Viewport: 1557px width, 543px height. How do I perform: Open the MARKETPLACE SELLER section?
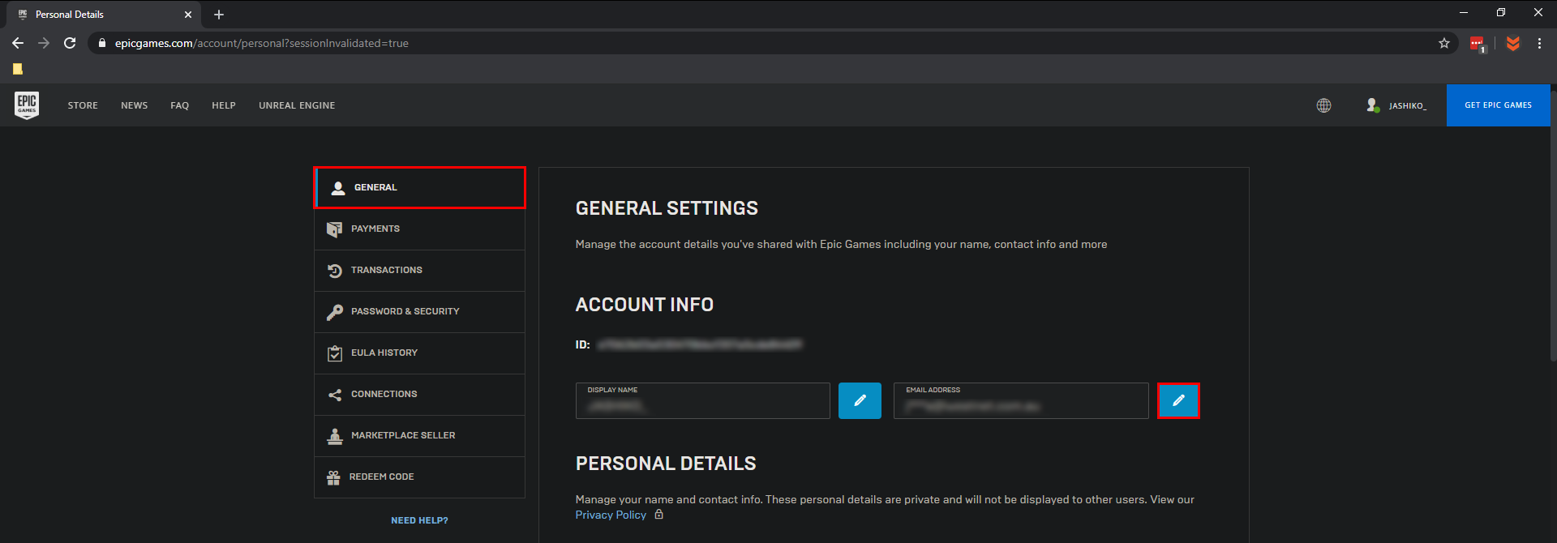click(419, 435)
